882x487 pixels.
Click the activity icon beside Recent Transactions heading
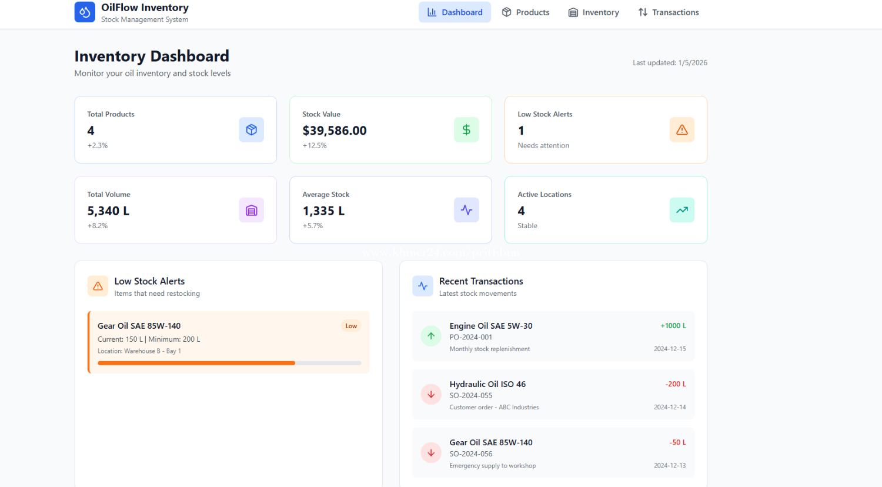pos(423,286)
